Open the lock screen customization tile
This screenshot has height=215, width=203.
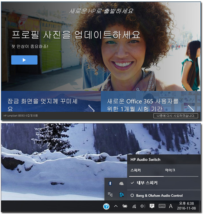pos(51,101)
